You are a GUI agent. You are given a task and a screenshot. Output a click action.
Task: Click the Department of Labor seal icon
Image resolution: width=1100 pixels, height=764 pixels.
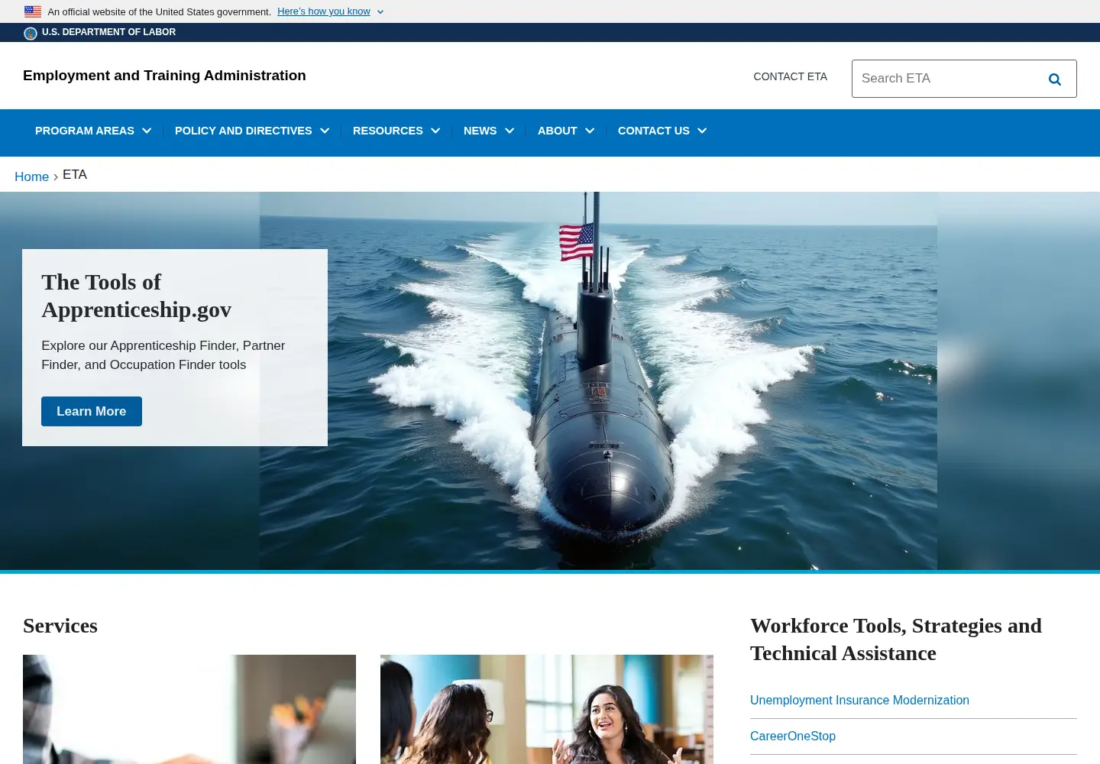(x=31, y=33)
